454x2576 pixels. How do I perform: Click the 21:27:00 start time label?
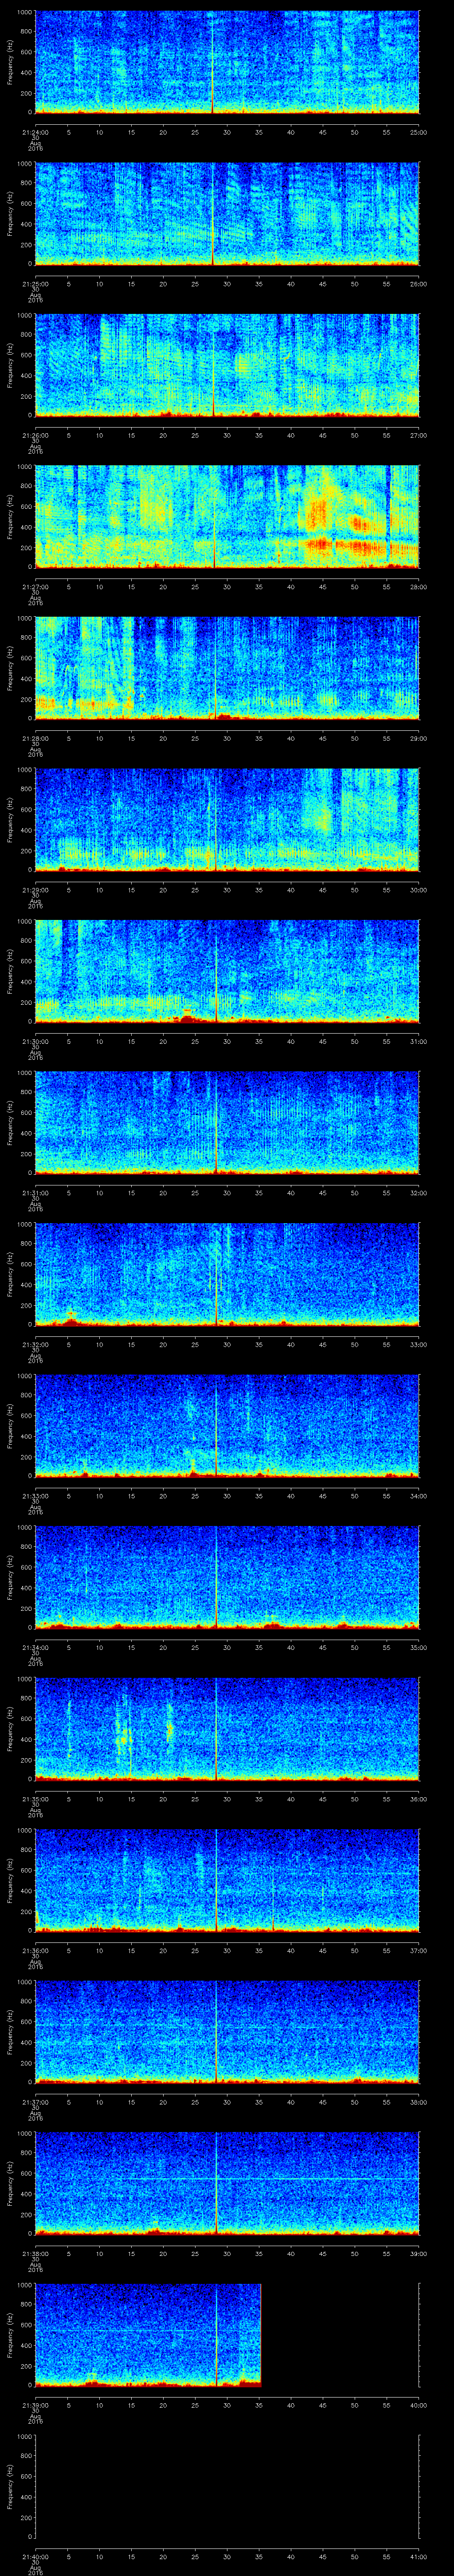coord(35,587)
